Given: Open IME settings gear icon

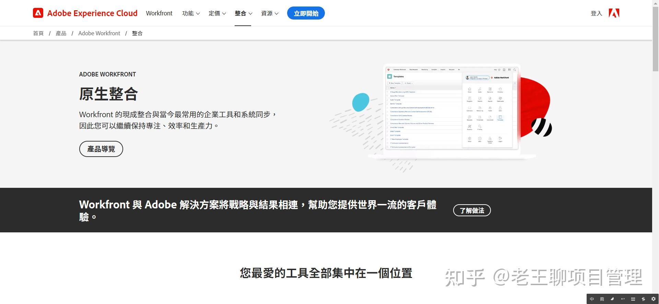Looking at the screenshot, I should pyautogui.click(x=653, y=299).
